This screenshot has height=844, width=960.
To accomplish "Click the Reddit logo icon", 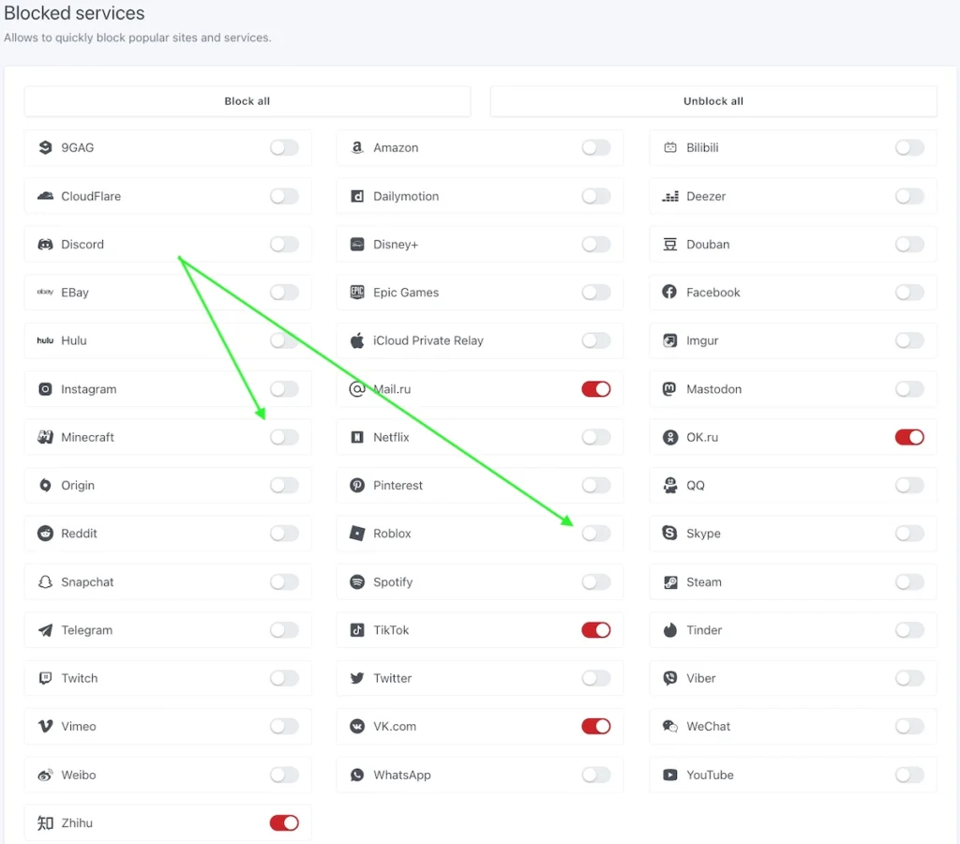I will (x=45, y=534).
